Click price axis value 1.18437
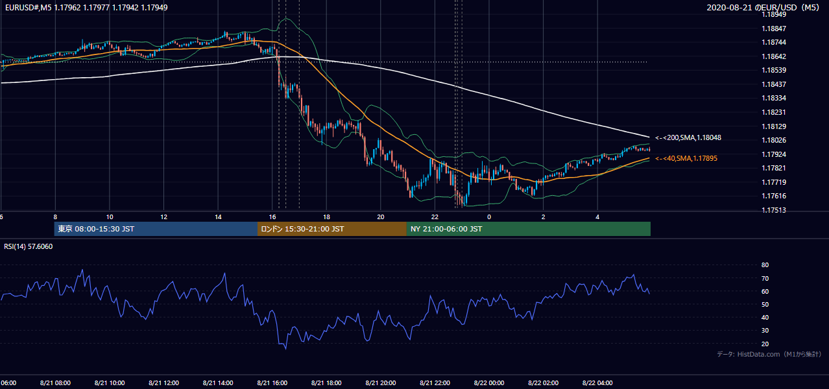Viewport: 829px width, 389px height. pos(774,84)
